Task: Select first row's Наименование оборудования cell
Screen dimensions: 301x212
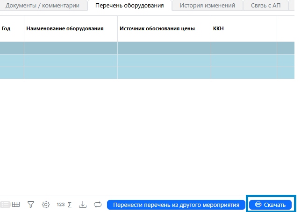Action: point(71,48)
